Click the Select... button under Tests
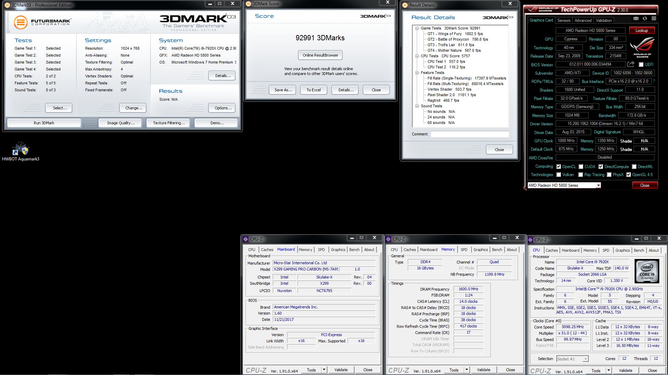This screenshot has width=668, height=375. point(58,108)
